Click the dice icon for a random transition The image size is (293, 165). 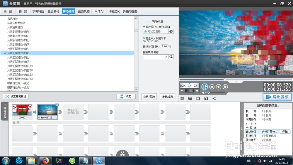(171, 31)
